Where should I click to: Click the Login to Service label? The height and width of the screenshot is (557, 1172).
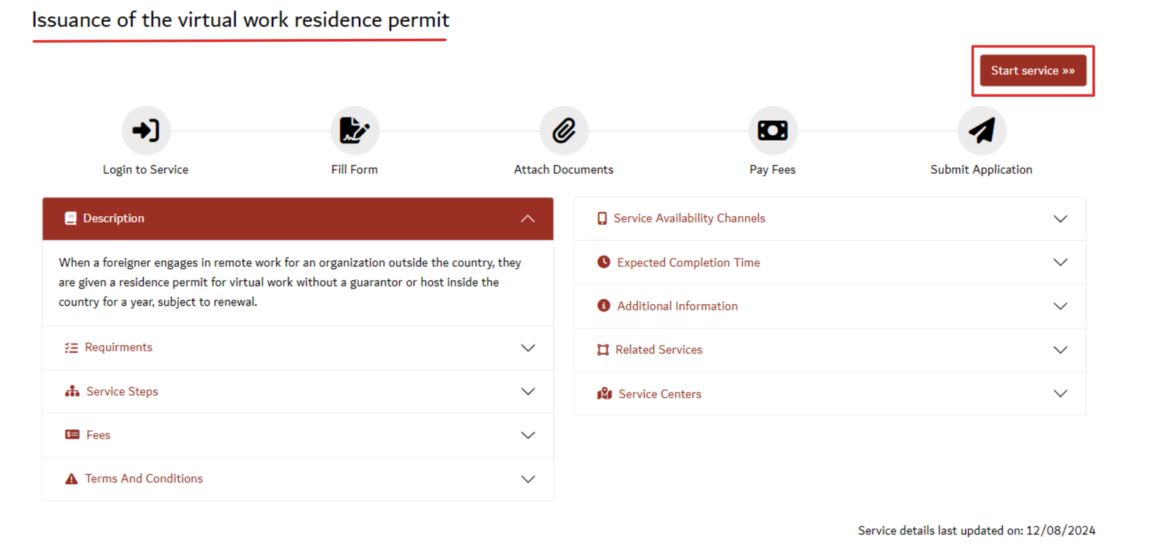146,169
